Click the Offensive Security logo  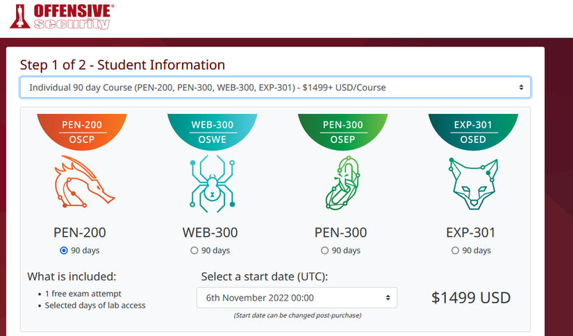pyautogui.click(x=63, y=16)
